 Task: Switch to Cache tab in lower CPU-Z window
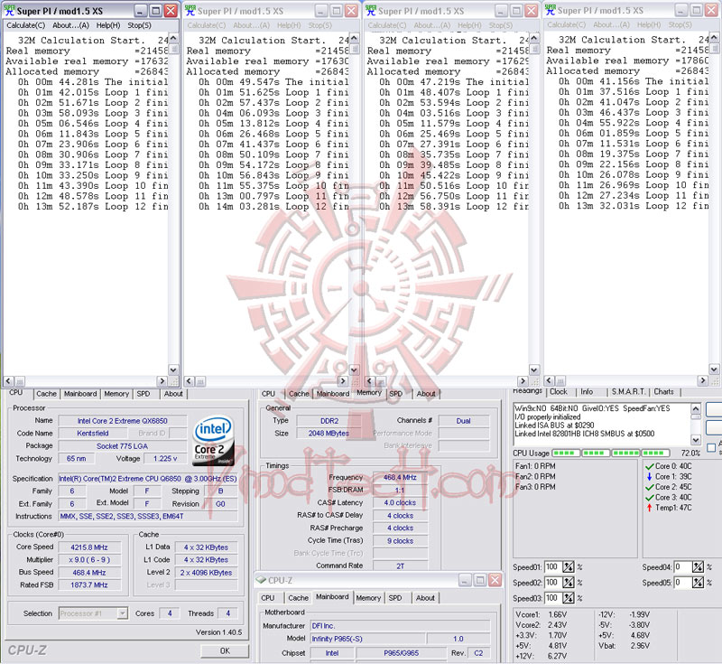(299, 598)
